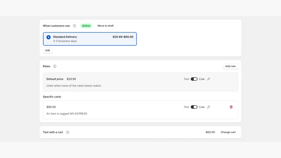The image size is (281, 158).
Task: Select the Standard Delivery radio button
Action: pos(48,37)
